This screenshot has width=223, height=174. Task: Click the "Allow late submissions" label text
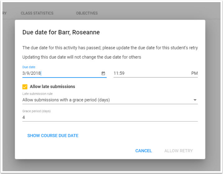[52, 87]
